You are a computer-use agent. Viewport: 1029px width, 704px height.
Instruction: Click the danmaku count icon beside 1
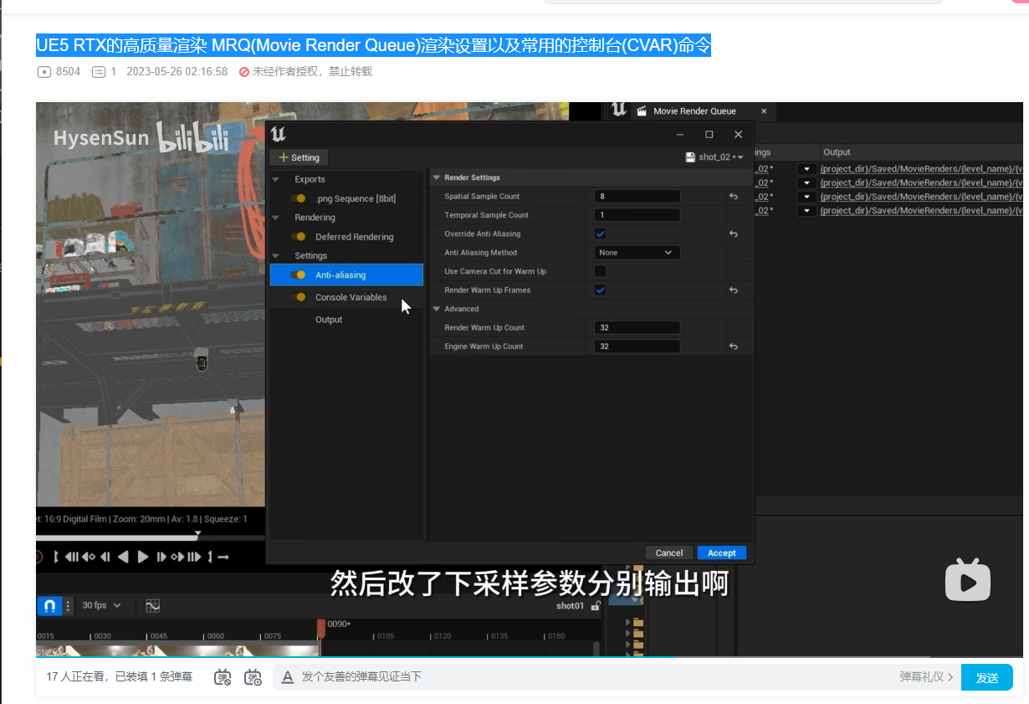(99, 72)
